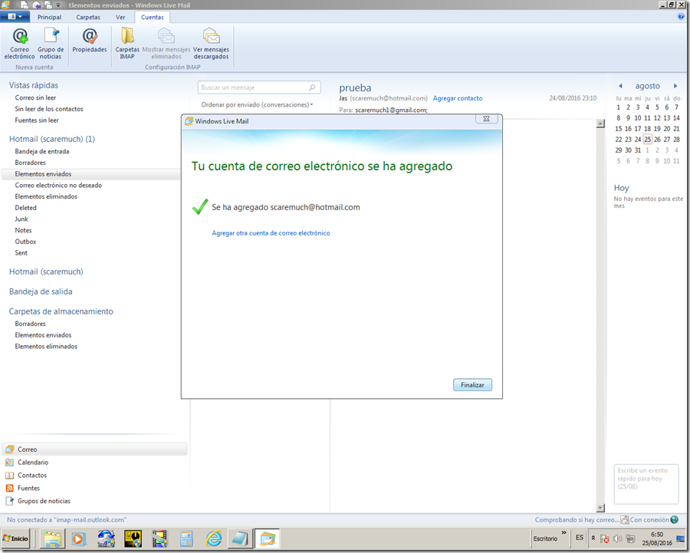Open the Notes folder
Screen dimensions: 690x553
(x=23, y=230)
